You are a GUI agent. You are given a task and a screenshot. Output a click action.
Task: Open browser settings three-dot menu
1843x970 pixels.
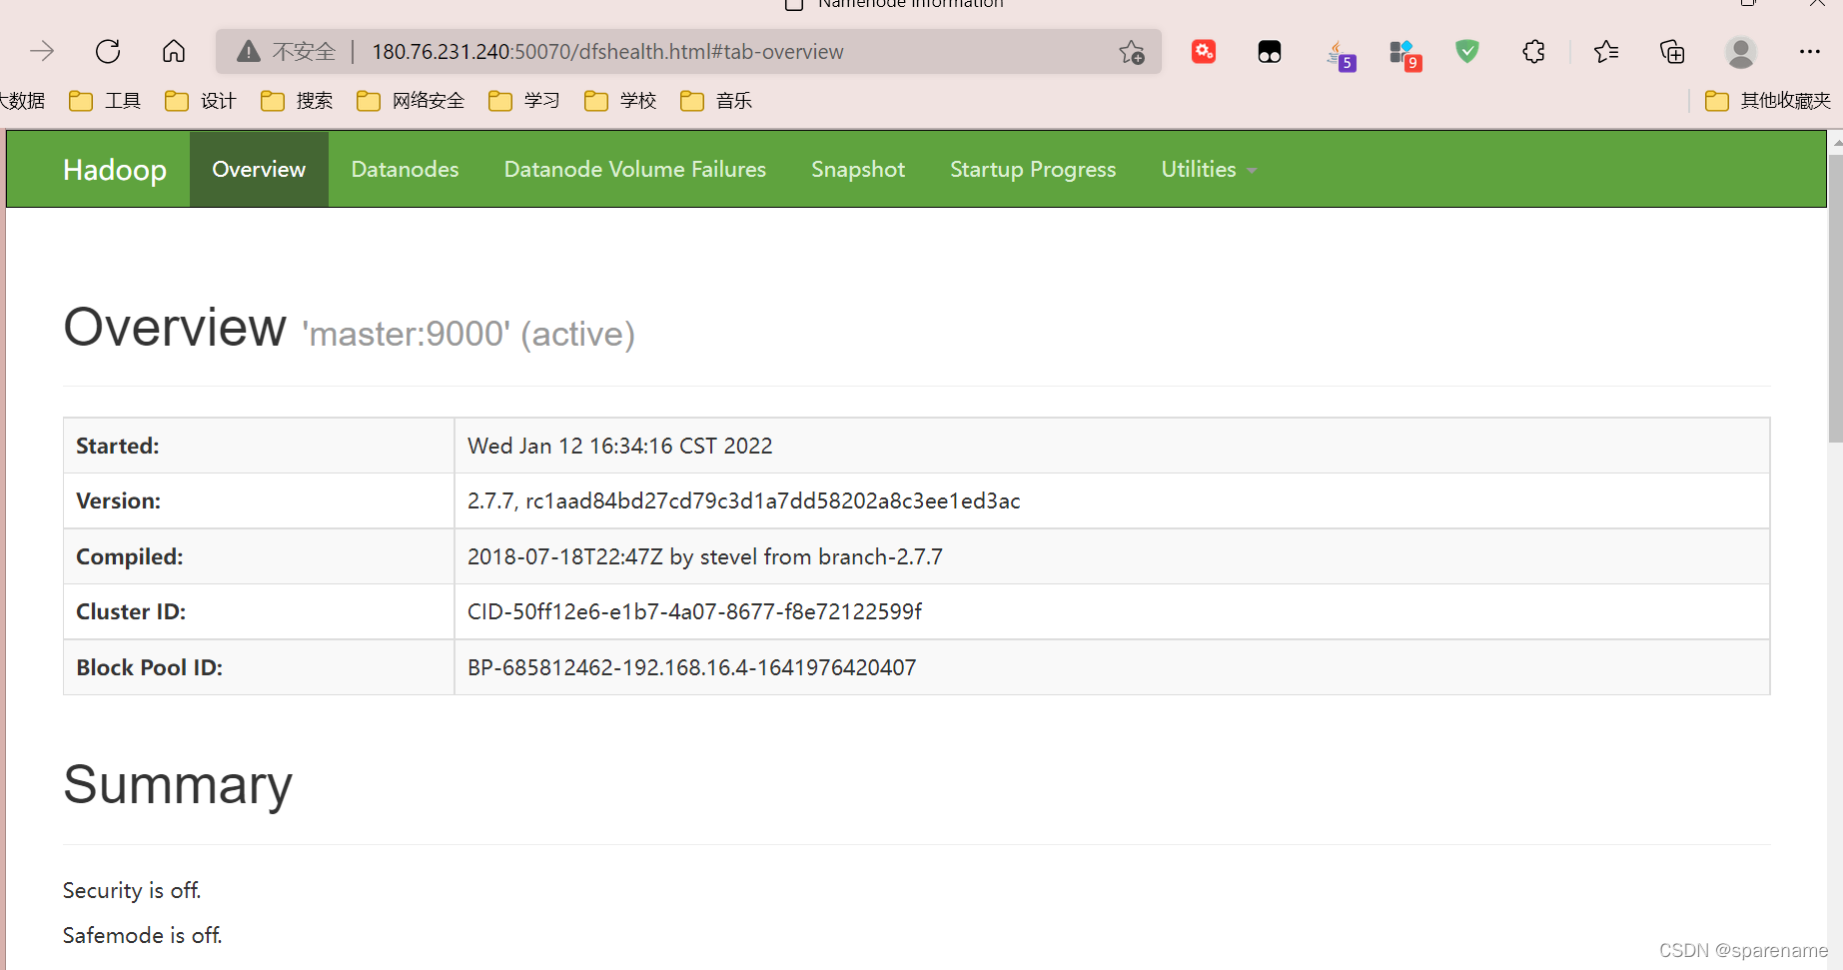1809,51
